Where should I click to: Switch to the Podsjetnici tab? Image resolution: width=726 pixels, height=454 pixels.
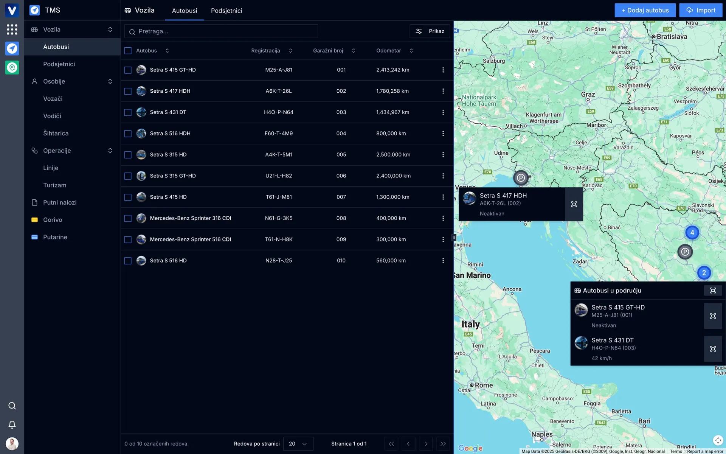(x=226, y=11)
